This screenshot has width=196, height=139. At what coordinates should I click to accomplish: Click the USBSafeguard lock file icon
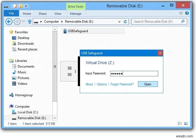(65, 31)
